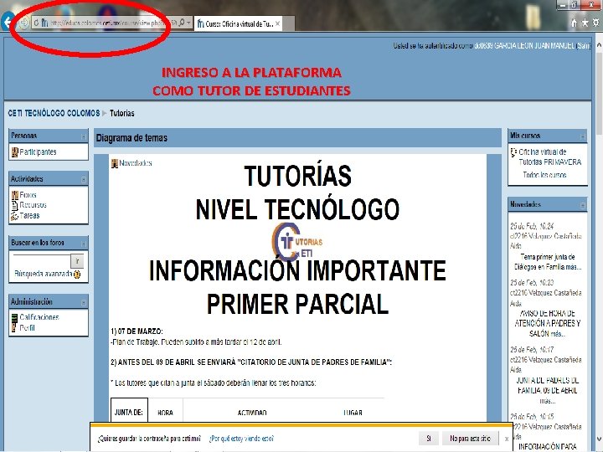
Task: Open the 'Búsqueda avanzada' link
Action: click(x=43, y=274)
